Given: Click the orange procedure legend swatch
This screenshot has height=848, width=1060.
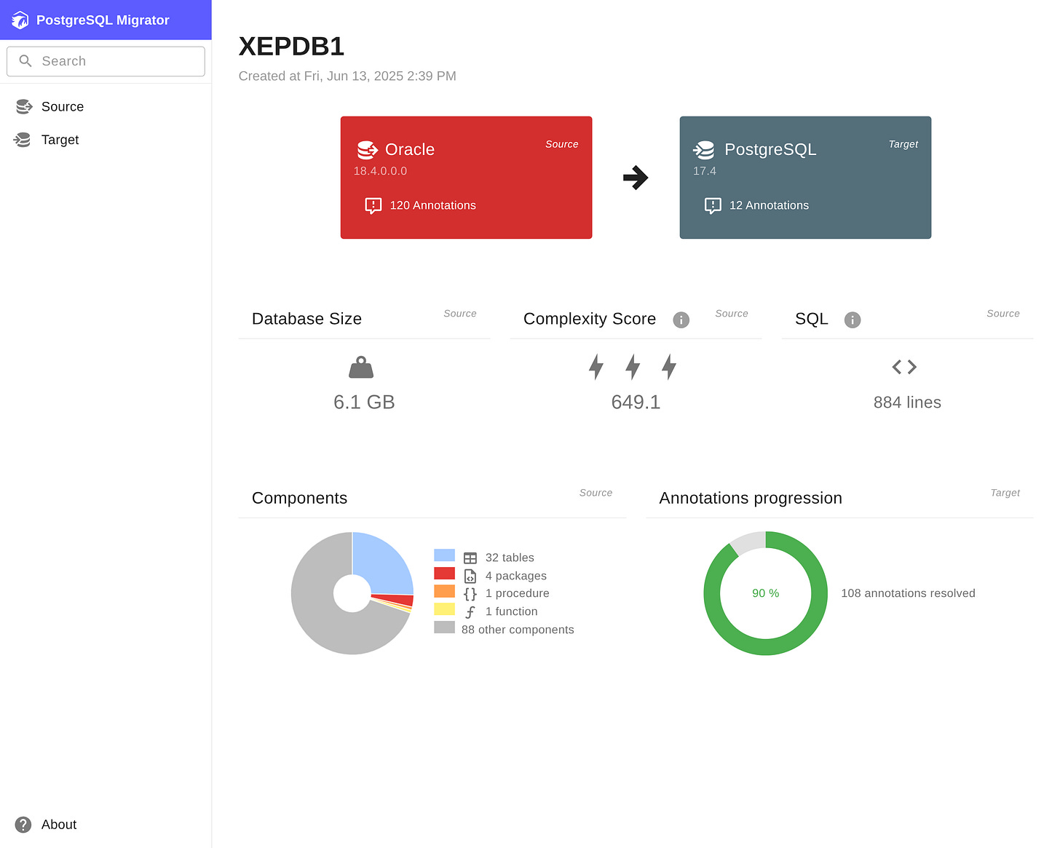Looking at the screenshot, I should (x=444, y=591).
